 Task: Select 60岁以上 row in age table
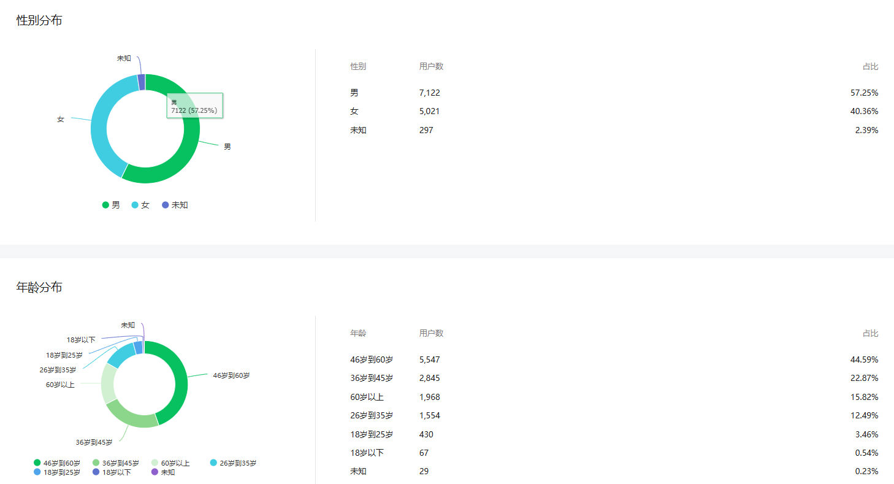click(x=367, y=397)
